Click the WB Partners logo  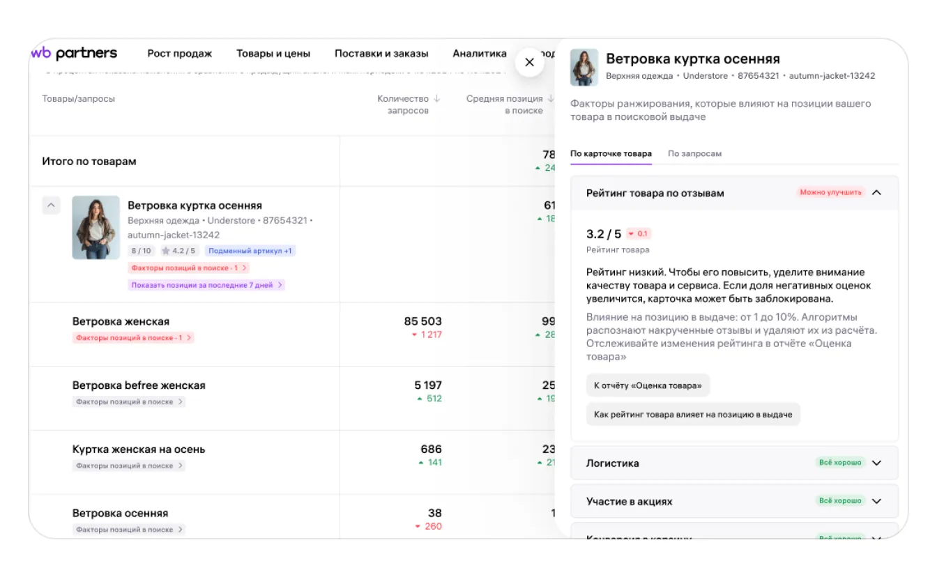pos(75,54)
